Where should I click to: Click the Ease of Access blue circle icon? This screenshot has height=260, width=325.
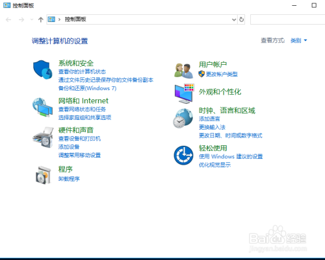click(x=183, y=155)
